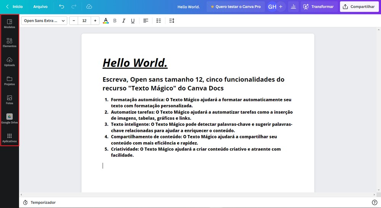The height and width of the screenshot is (208, 381).
Task: Click list item Formatação automática
Action: point(201,103)
